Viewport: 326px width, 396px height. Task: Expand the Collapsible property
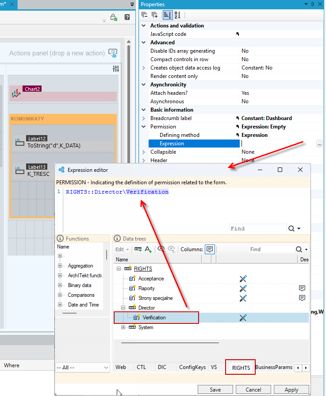click(x=144, y=152)
